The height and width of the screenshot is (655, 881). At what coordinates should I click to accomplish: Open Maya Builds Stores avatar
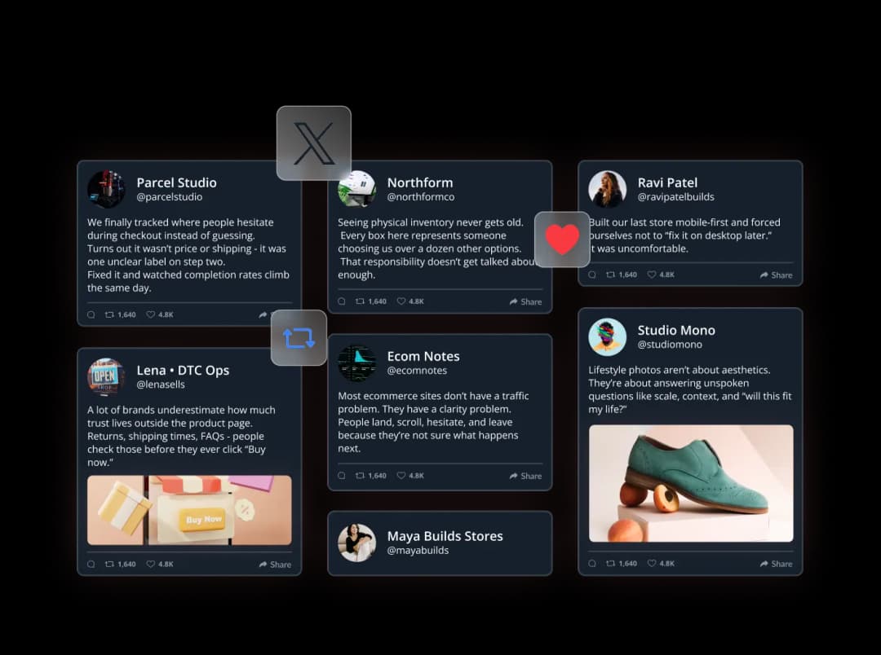point(356,543)
